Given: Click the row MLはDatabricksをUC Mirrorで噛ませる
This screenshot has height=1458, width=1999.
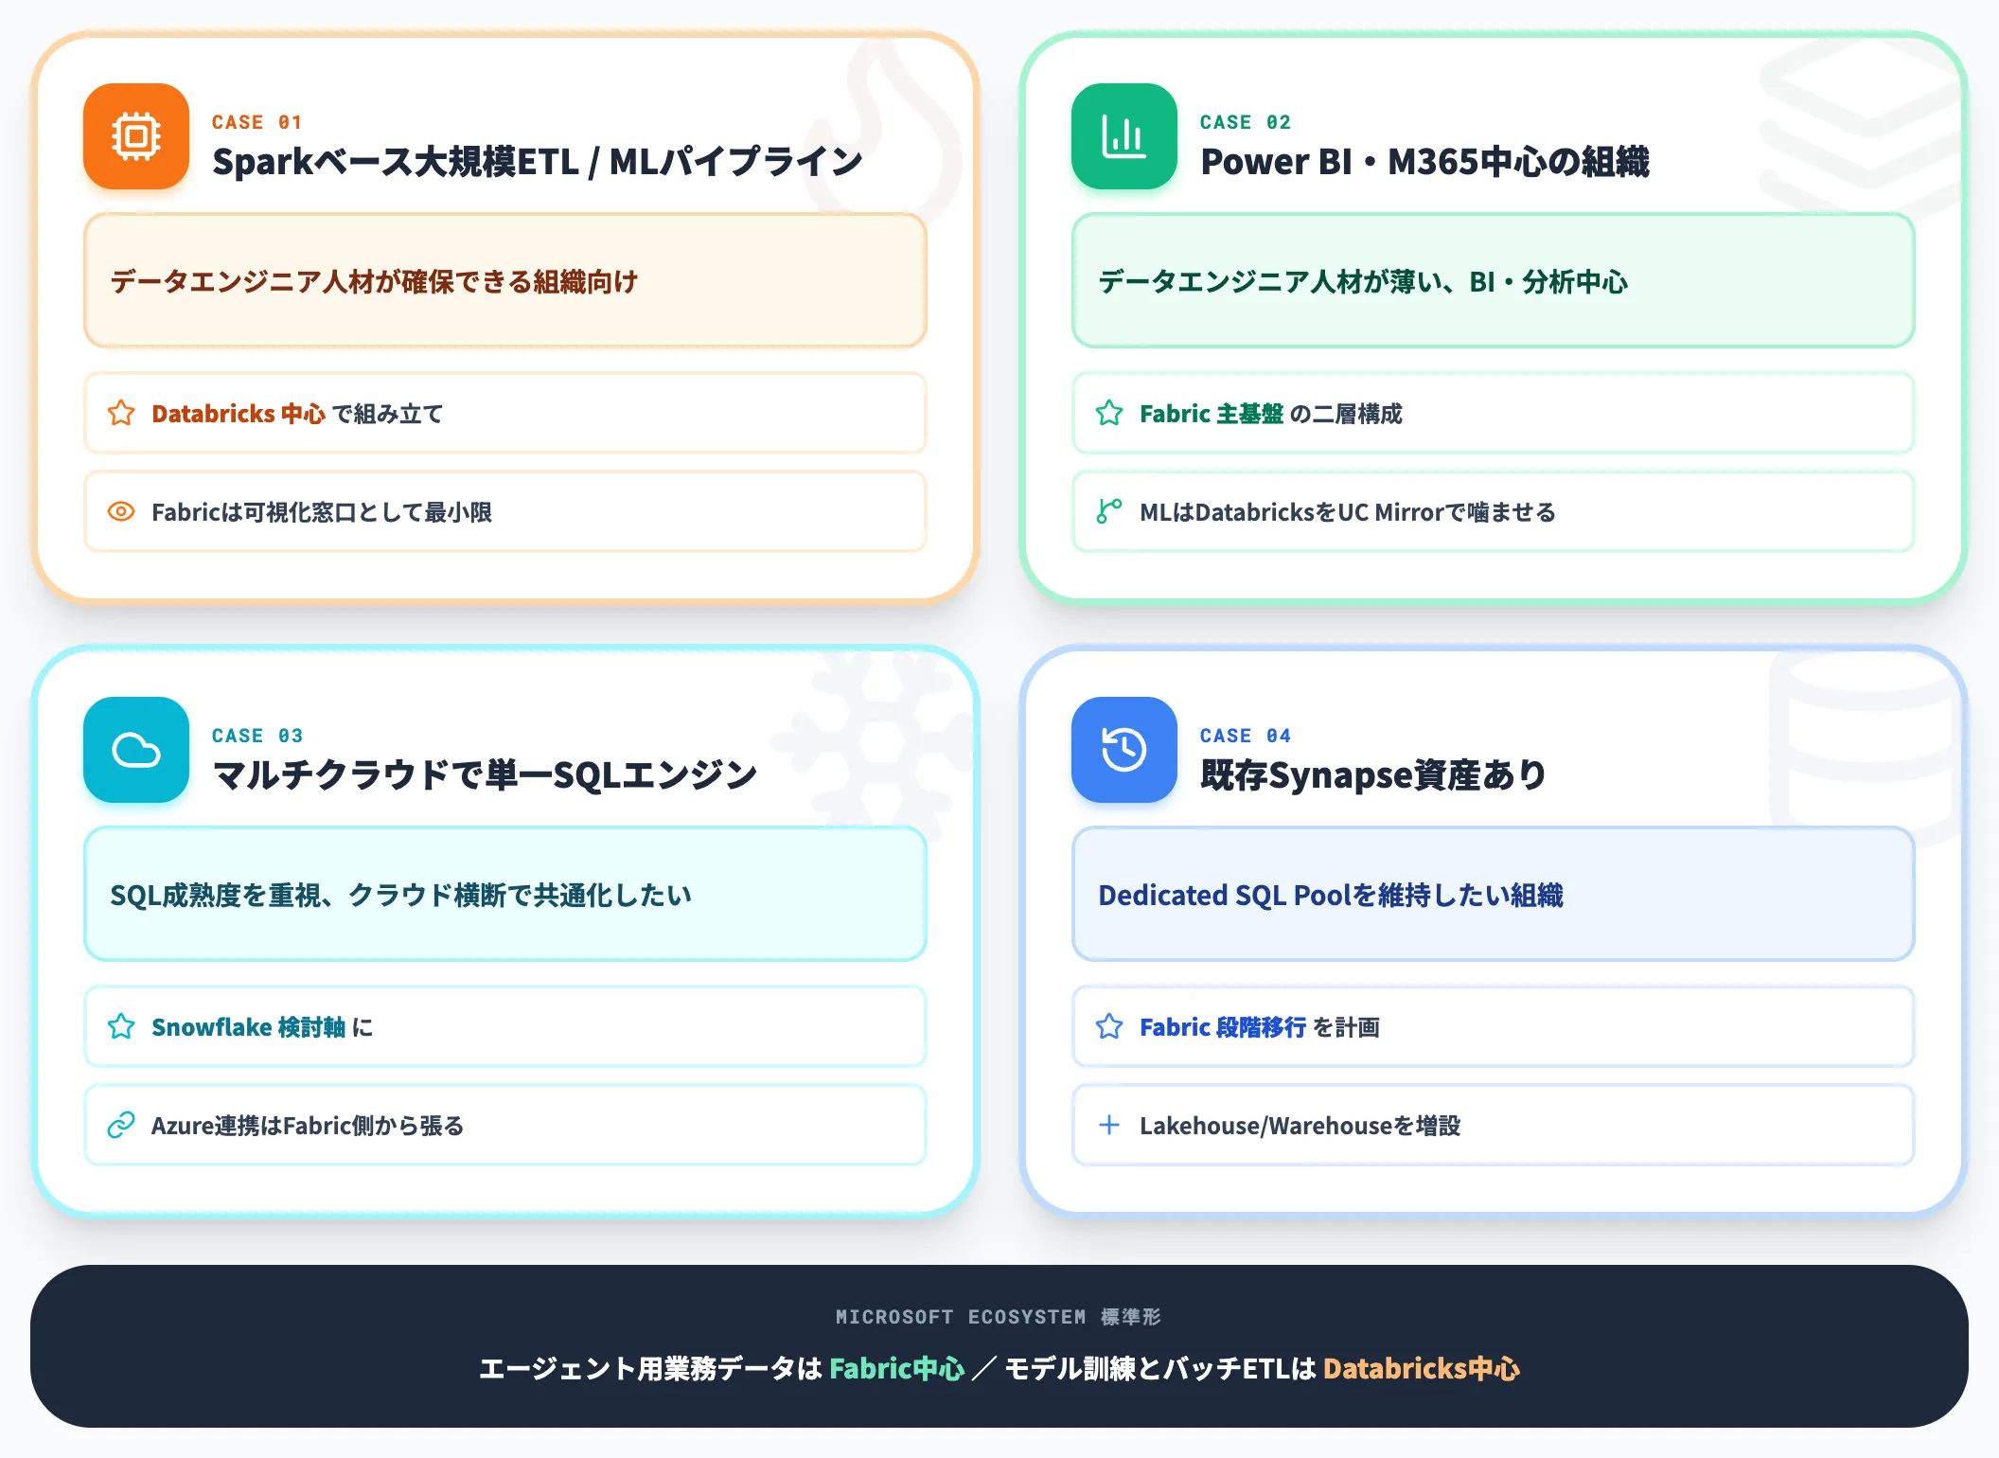Looking at the screenshot, I should pos(1494,511).
